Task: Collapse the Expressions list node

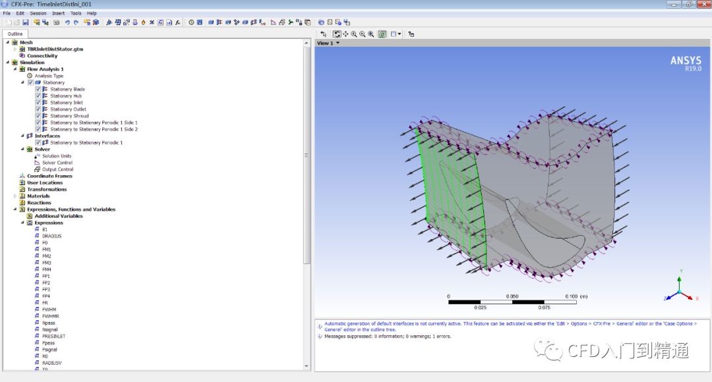Action: [22, 223]
